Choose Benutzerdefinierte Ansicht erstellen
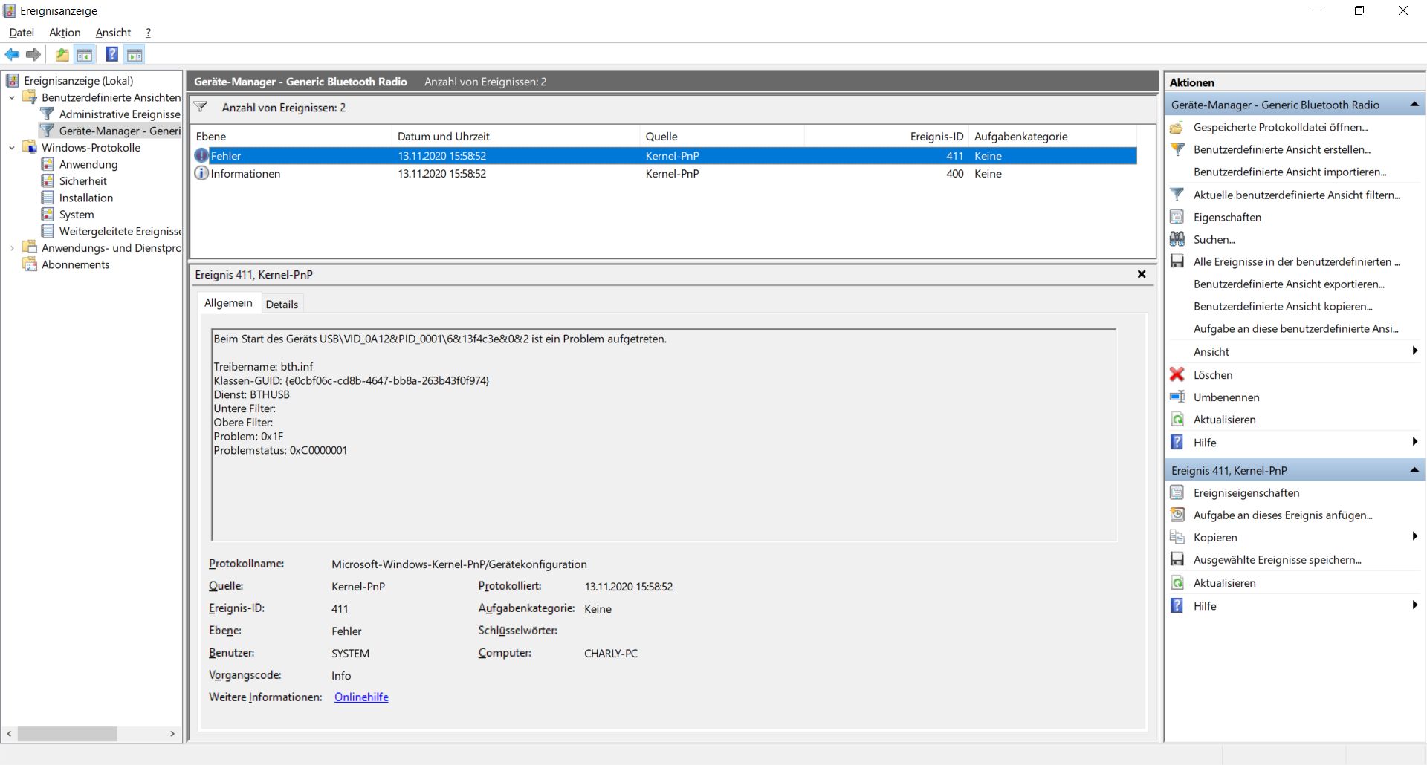 (1282, 149)
